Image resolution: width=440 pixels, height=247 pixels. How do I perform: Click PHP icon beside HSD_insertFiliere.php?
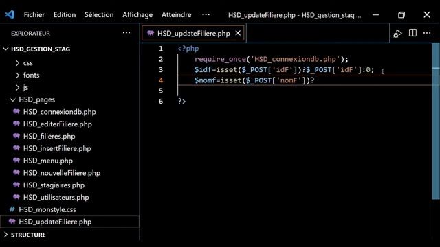pos(16,148)
